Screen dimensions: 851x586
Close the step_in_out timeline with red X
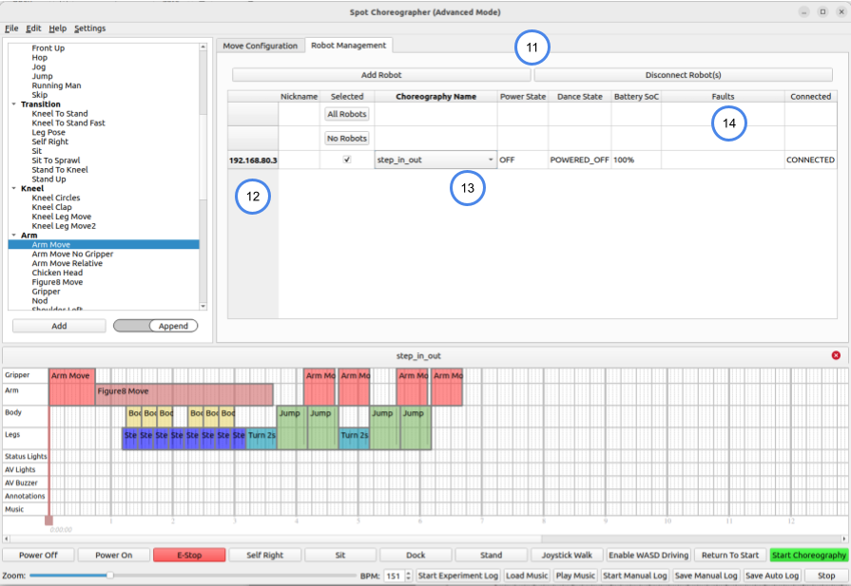(x=836, y=355)
